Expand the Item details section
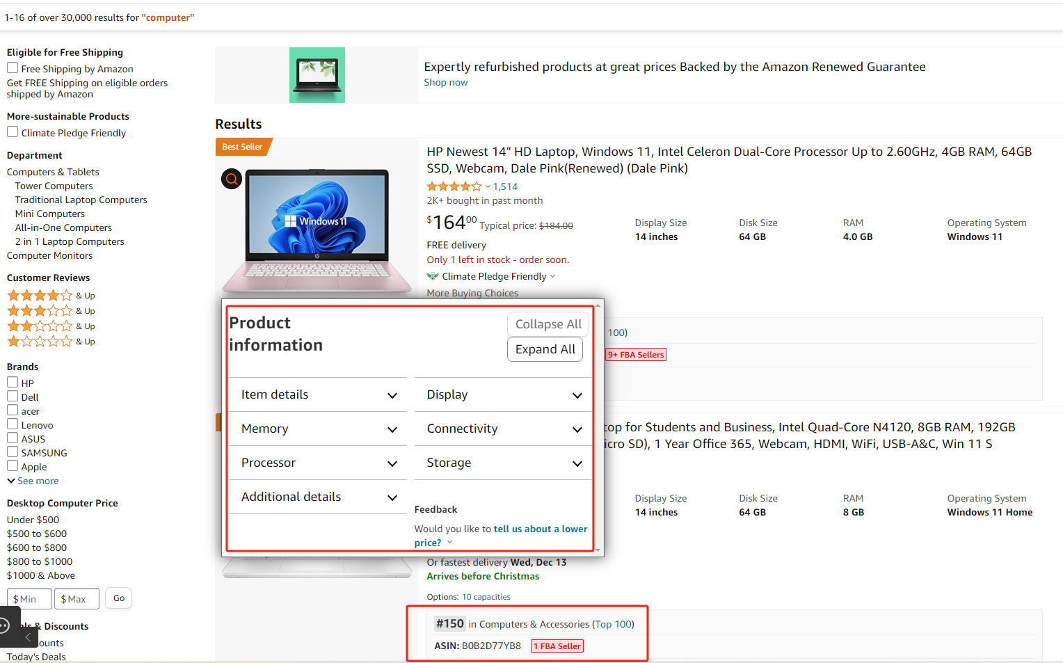 (319, 394)
